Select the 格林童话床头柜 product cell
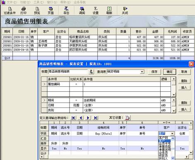This screenshot has width=195, height=160. click(83, 37)
